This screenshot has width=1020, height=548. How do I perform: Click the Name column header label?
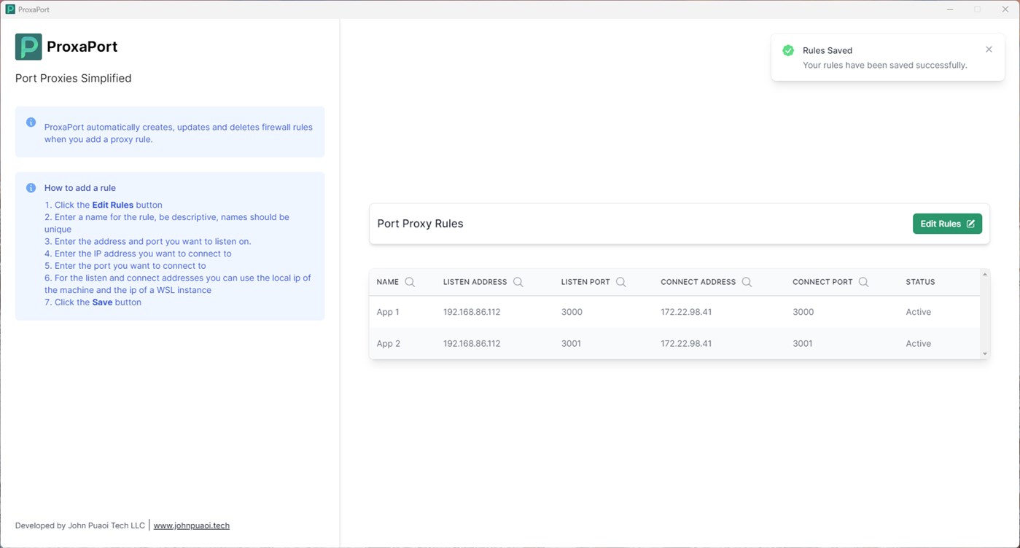[x=387, y=282]
